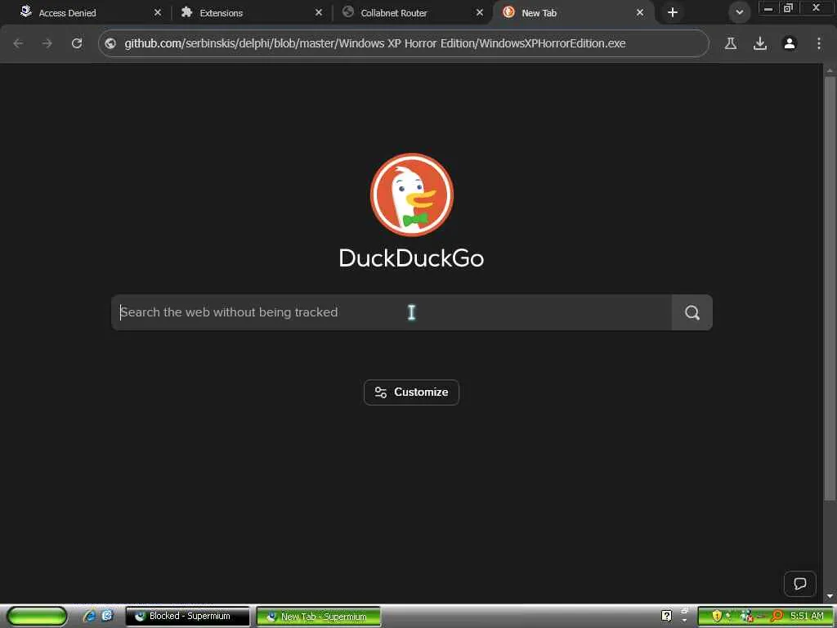
Task: Open the downloads icon
Action: (x=760, y=43)
